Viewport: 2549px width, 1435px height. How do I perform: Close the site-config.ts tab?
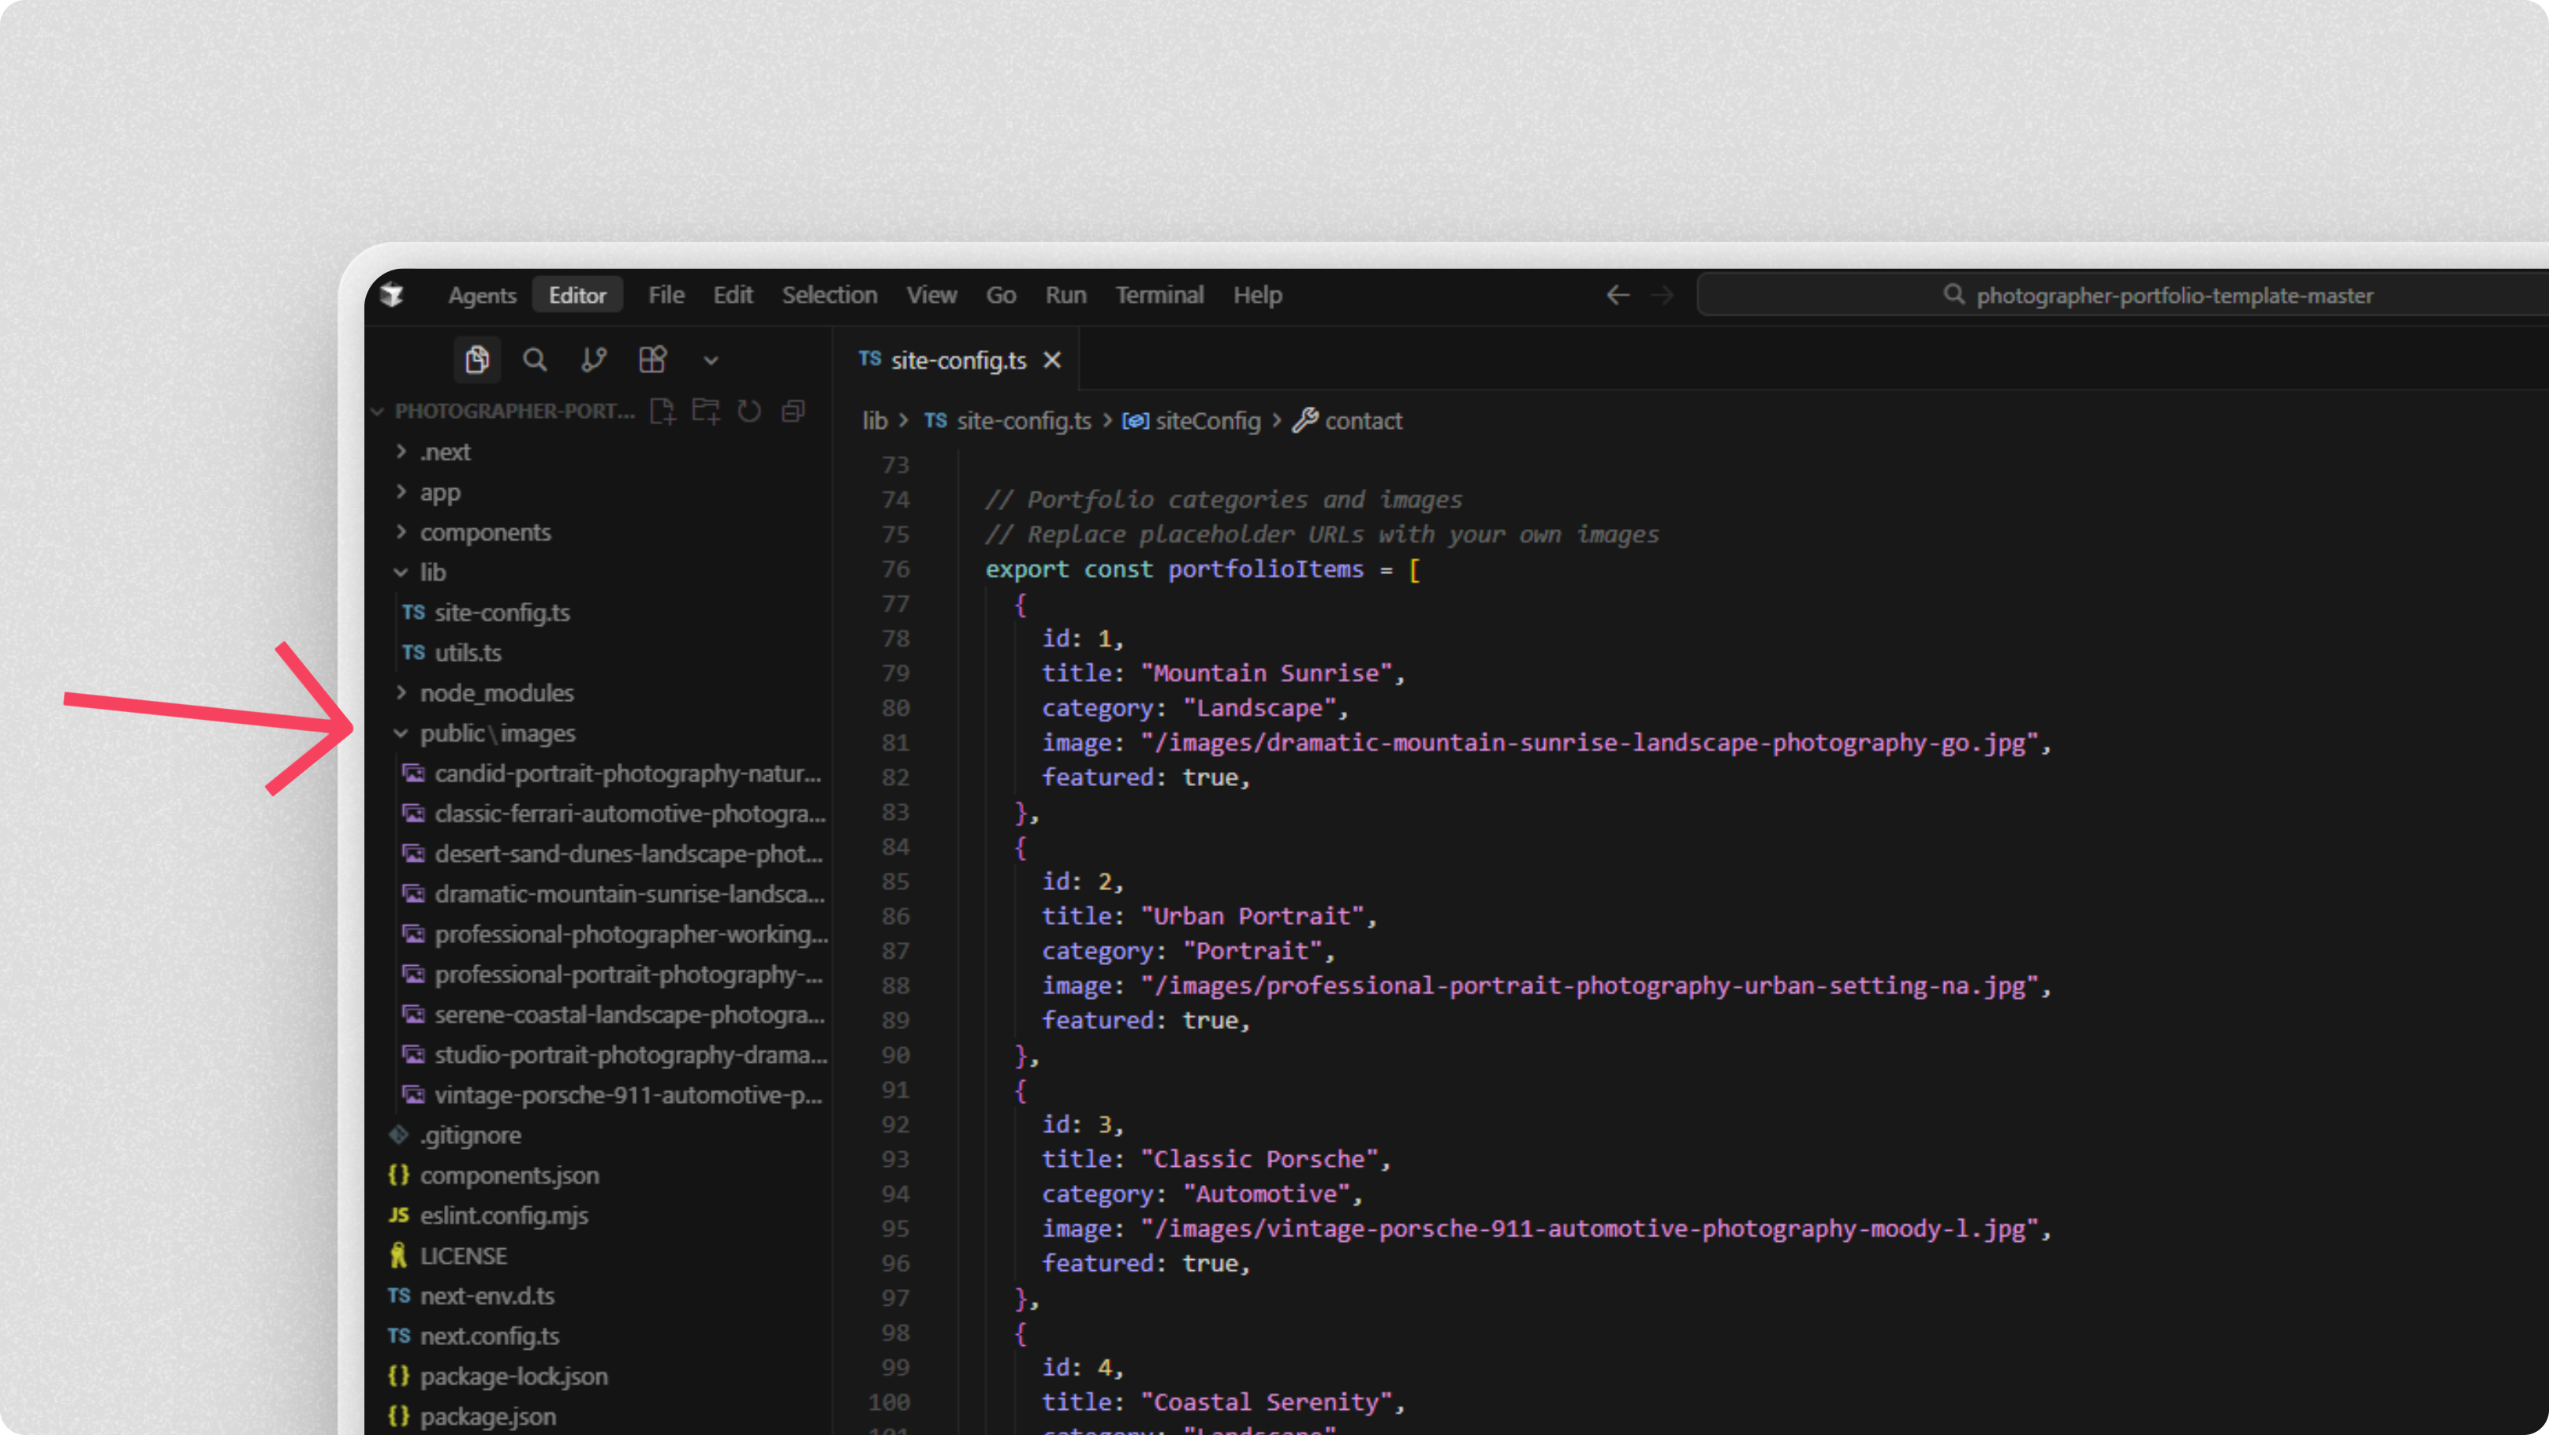pyautogui.click(x=1053, y=361)
